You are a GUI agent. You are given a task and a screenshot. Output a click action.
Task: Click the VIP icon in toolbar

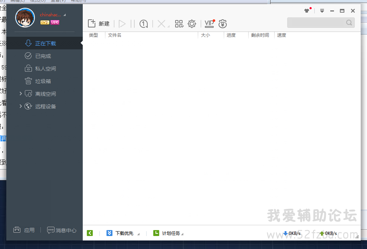[209, 24]
